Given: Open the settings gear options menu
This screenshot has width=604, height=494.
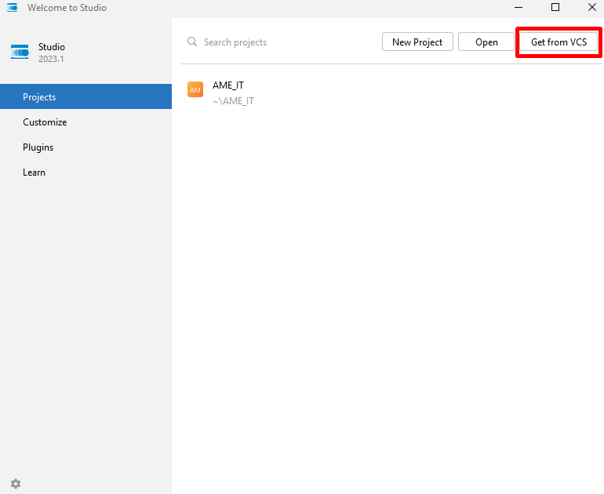Looking at the screenshot, I should (16, 484).
